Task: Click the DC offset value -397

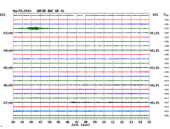Action: tap(166, 28)
